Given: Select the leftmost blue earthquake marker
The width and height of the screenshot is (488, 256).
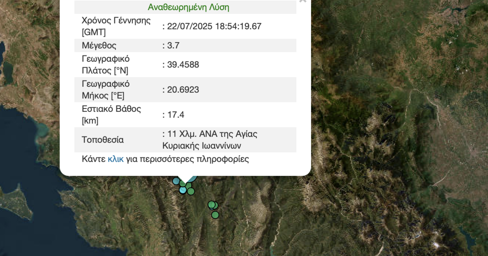Looking at the screenshot, I should click(176, 180).
